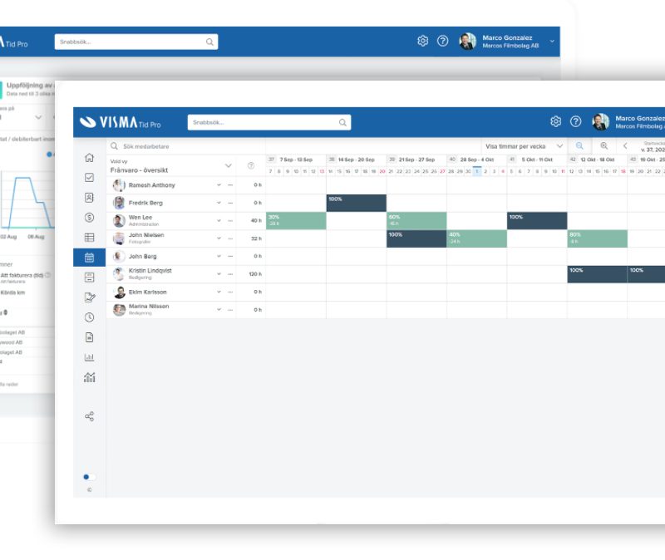Open the 'Frånvaro - översikt' view dropdown
665x560 pixels.
(228, 165)
